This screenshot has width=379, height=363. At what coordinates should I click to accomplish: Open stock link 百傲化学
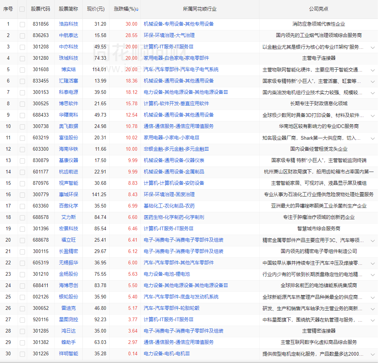68,206
